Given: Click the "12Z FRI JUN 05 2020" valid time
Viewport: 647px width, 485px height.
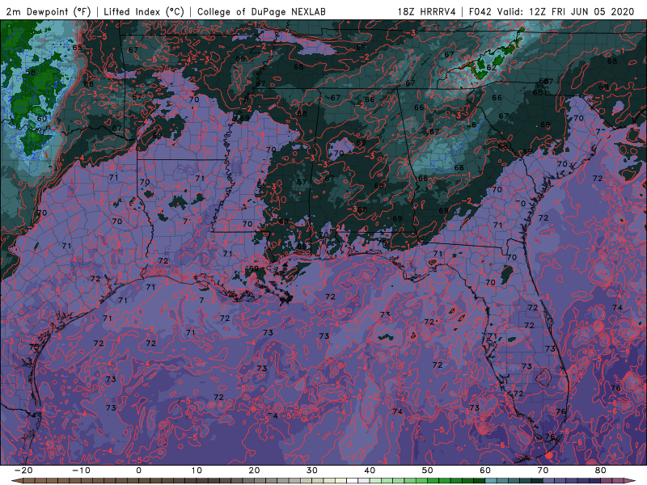Looking at the screenshot, I should tap(581, 11).
